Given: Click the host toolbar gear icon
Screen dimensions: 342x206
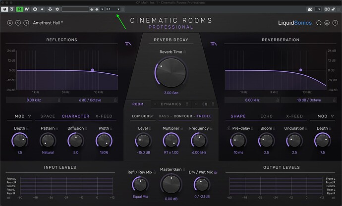Looking at the screenshot, I should pyautogui.click(x=57, y=9).
